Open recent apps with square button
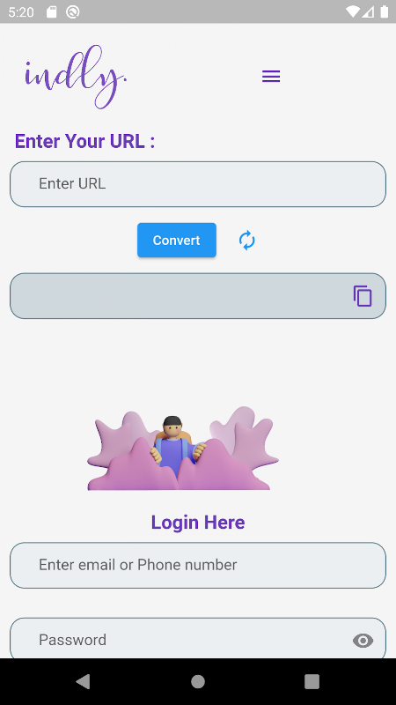Viewport: 396px width, 705px height. 312,681
